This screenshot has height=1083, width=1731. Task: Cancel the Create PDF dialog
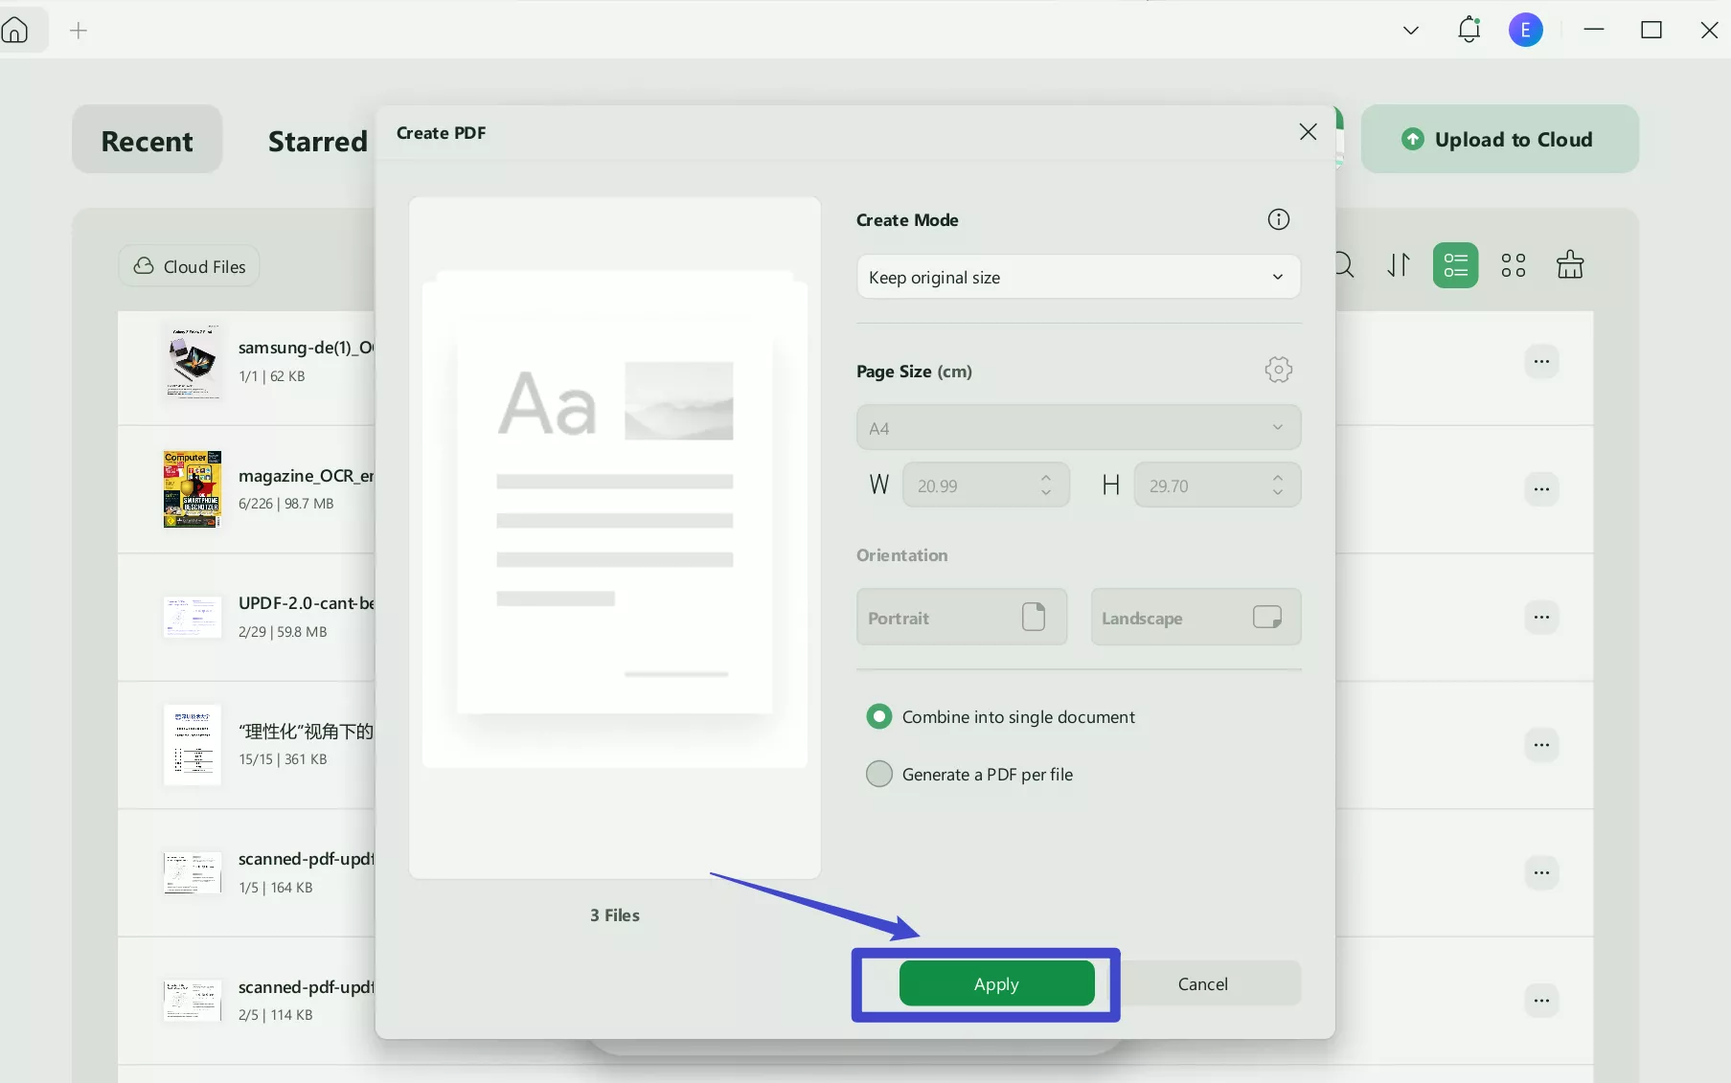pyautogui.click(x=1203, y=983)
